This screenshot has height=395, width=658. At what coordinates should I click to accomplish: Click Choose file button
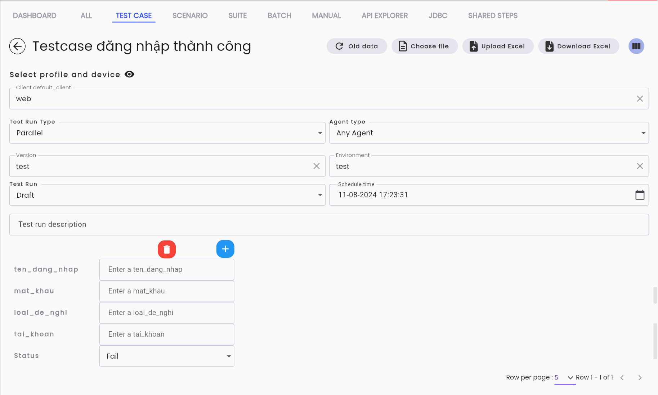(424, 46)
